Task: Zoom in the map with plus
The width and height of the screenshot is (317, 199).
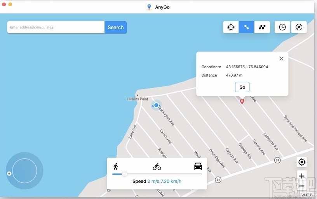Action: (x=301, y=176)
